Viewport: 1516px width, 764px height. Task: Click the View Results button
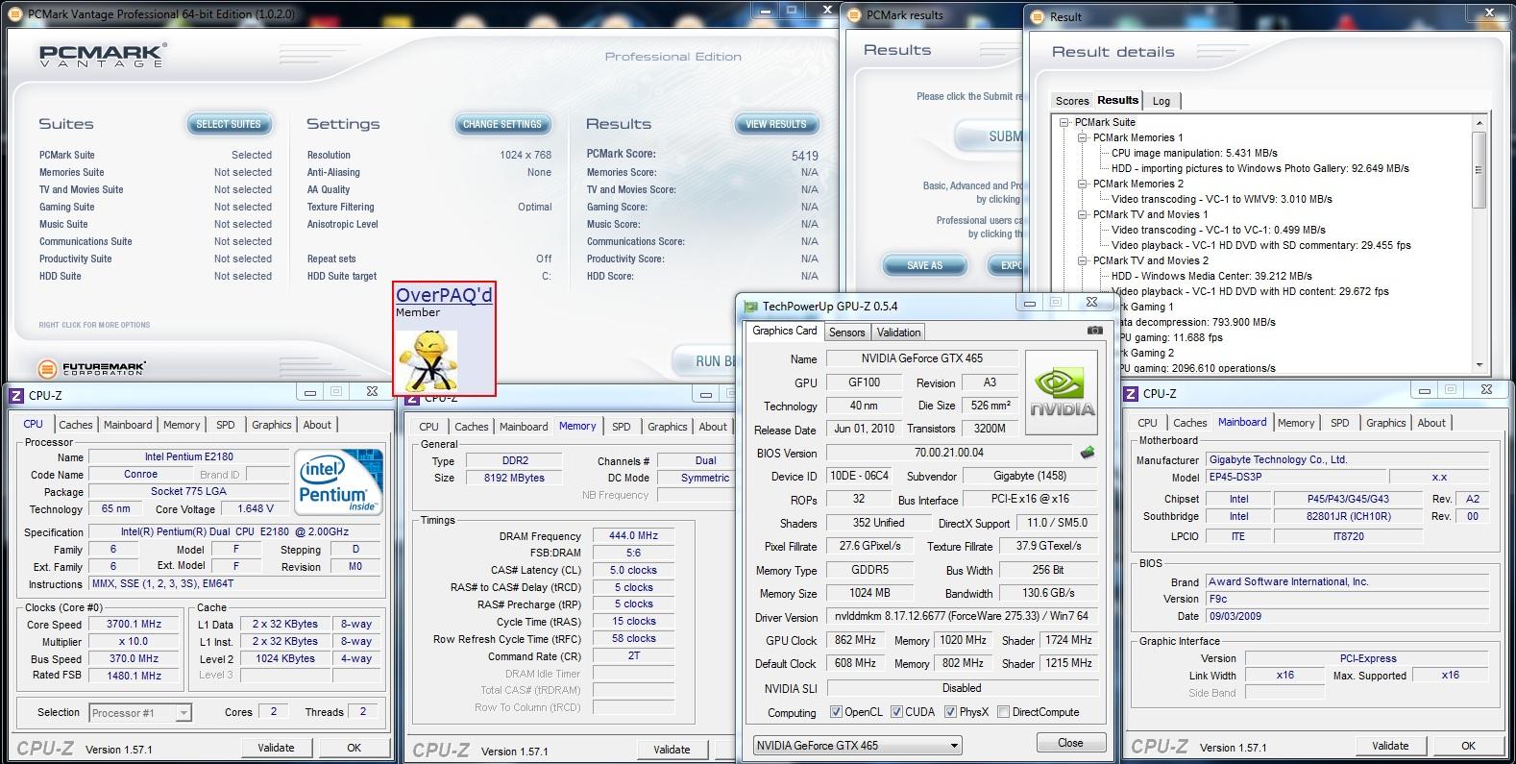pos(776,124)
